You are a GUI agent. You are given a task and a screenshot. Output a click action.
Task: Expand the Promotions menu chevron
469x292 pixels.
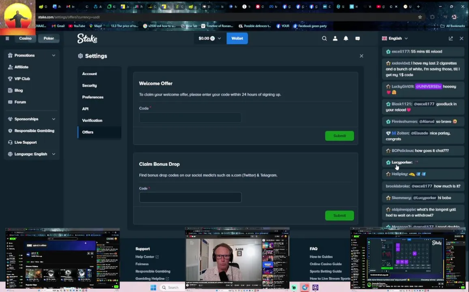(x=54, y=55)
